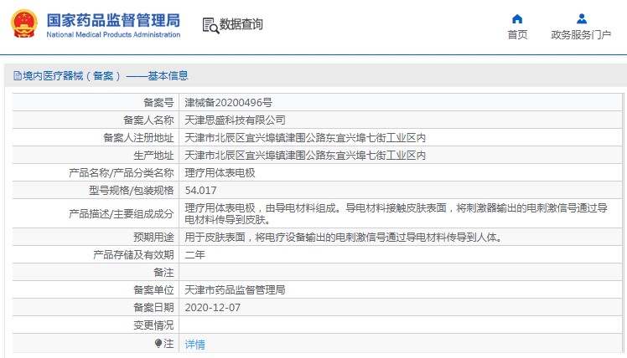Click the document icon beside 境内医疗器械
Screen dimensions: 627x358
pyautogui.click(x=18, y=75)
